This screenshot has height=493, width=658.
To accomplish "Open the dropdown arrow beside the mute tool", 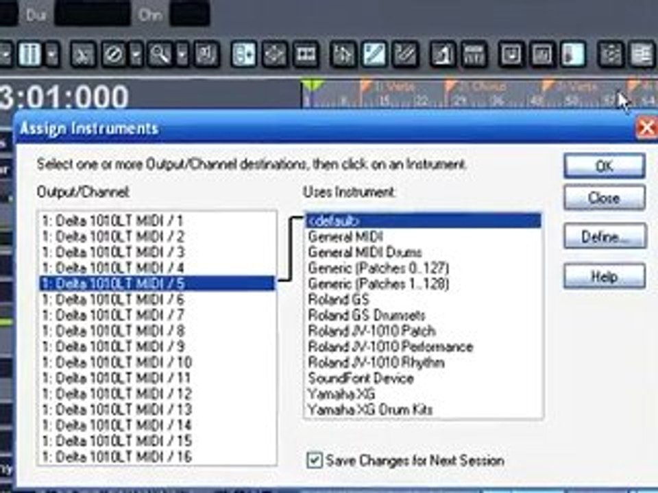I will (136, 54).
